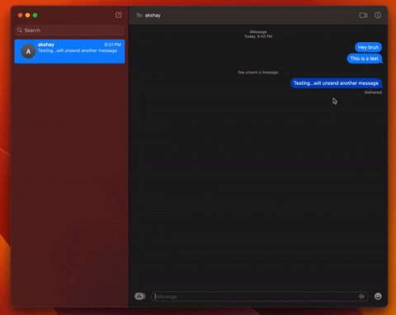The image size is (396, 315).
Task: Open the emoji picker
Action: coord(378,296)
